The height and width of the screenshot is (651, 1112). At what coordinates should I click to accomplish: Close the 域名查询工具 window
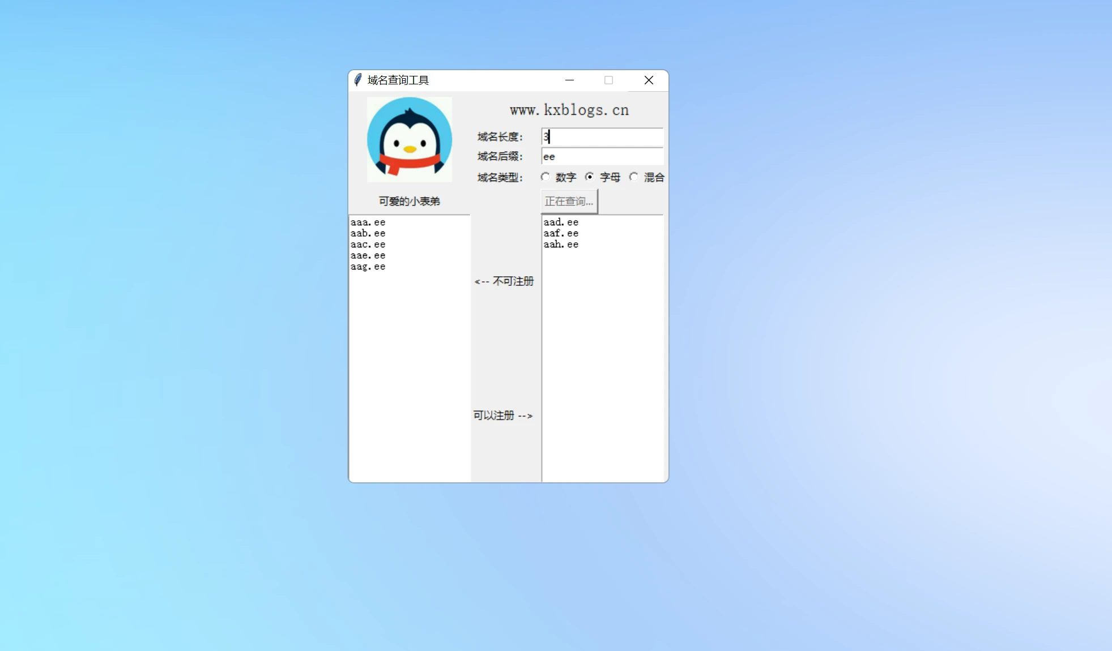(x=649, y=80)
